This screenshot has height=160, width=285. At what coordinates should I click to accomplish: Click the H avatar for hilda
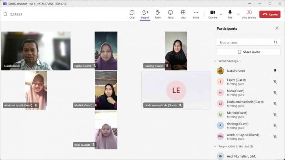[220, 93]
